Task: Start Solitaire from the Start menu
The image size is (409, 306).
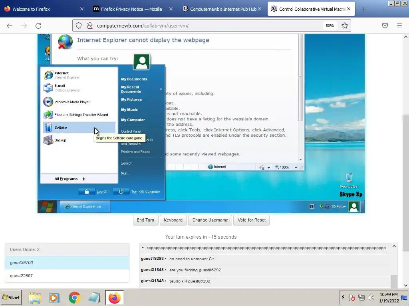Action: click(79, 127)
